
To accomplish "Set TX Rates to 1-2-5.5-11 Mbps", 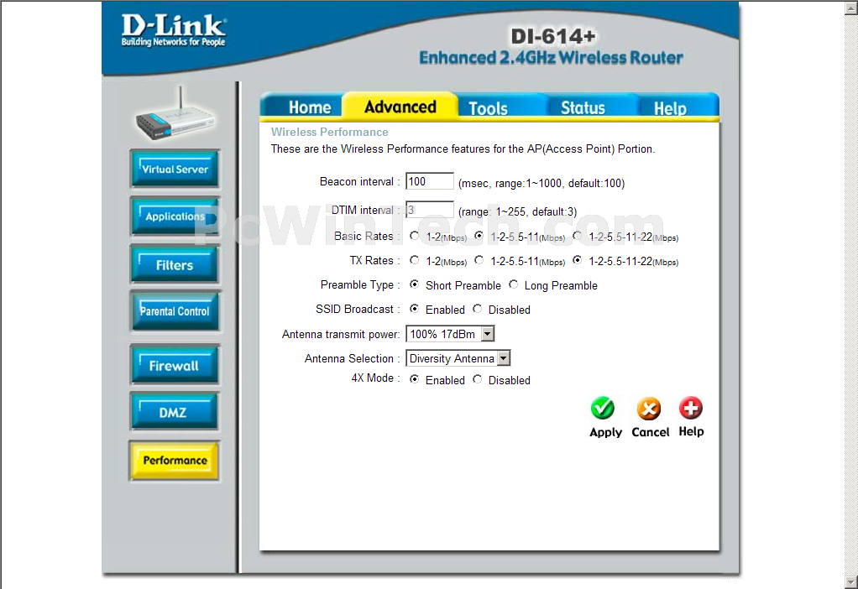I will point(479,260).
